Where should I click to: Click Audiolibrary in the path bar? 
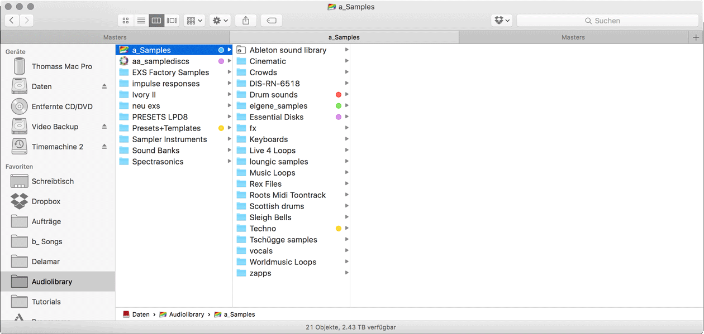(x=182, y=314)
